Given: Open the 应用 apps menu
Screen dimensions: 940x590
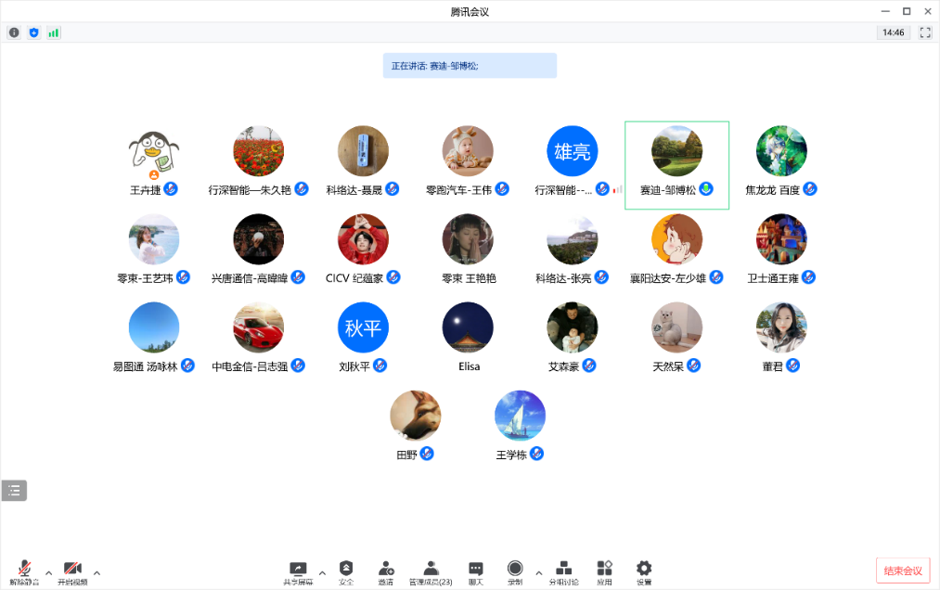Looking at the screenshot, I should pyautogui.click(x=604, y=572).
